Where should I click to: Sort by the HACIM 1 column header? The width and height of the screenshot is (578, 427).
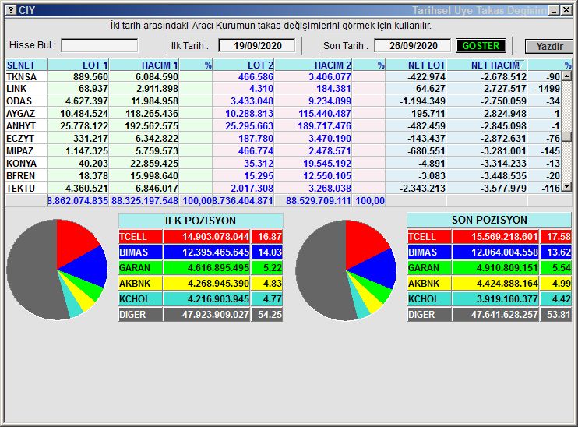coord(144,65)
